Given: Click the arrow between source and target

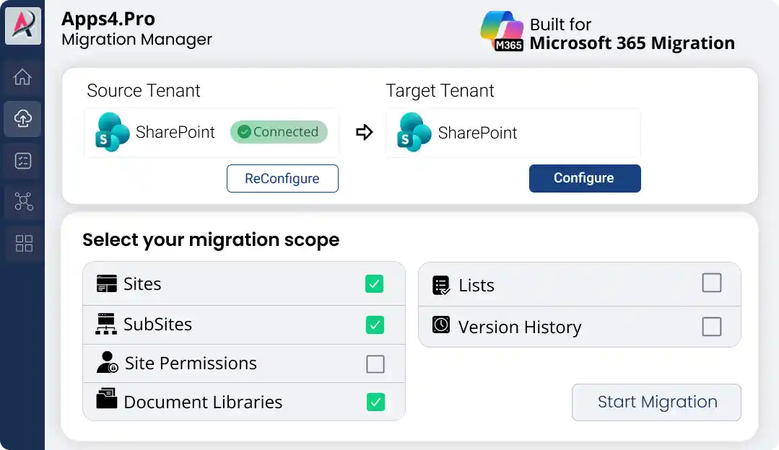Looking at the screenshot, I should point(364,132).
